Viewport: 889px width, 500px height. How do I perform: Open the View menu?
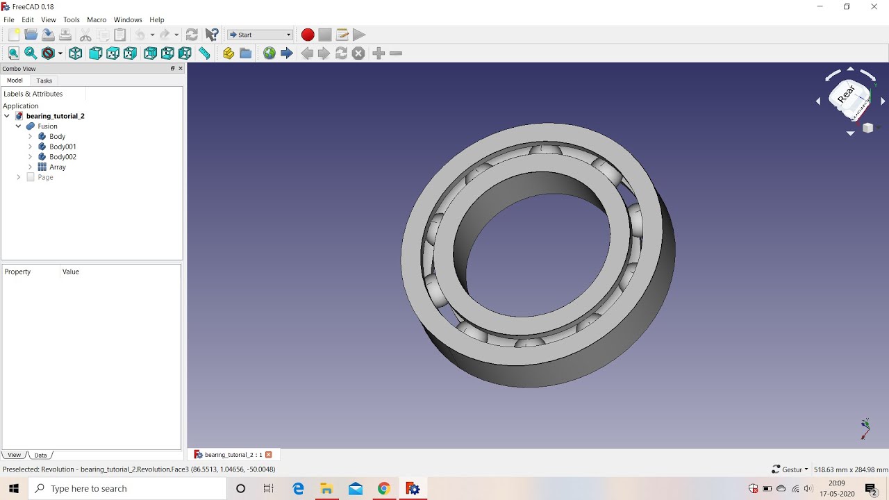coord(49,19)
